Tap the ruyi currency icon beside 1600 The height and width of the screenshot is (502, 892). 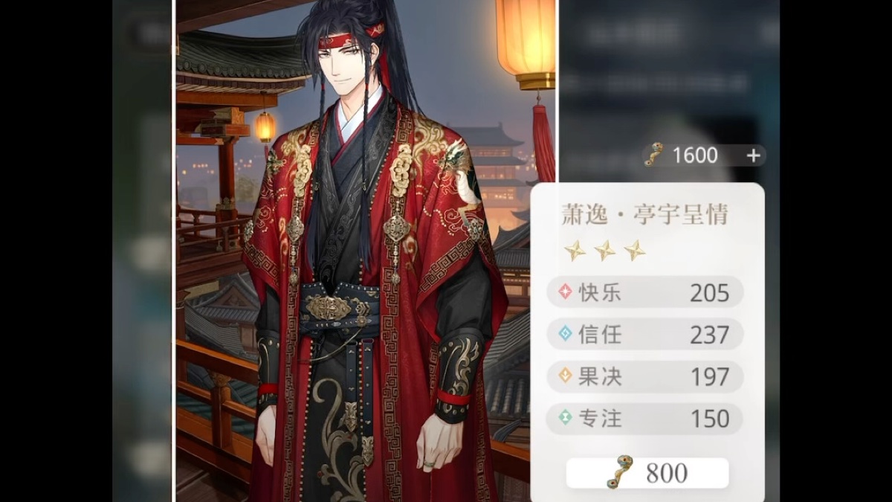coord(653,155)
